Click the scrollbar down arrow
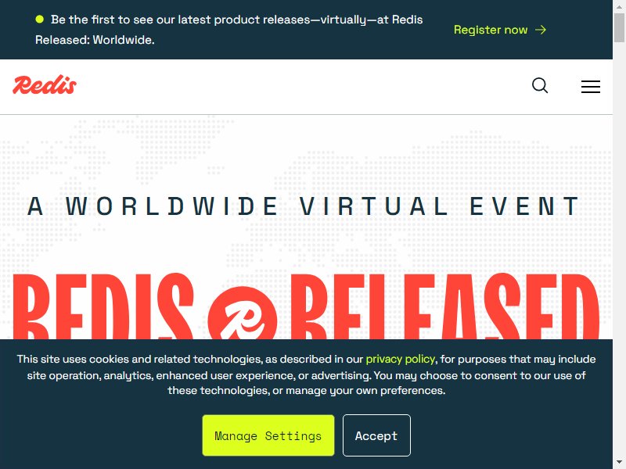 (619, 464)
